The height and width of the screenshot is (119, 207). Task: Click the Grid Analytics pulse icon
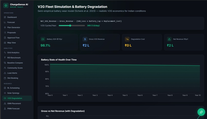click(5, 53)
